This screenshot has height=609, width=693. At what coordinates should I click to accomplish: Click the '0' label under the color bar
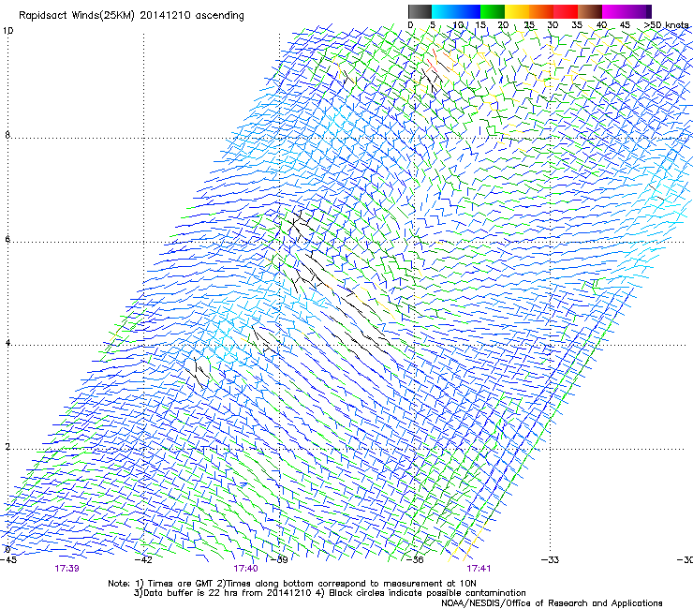tap(410, 24)
